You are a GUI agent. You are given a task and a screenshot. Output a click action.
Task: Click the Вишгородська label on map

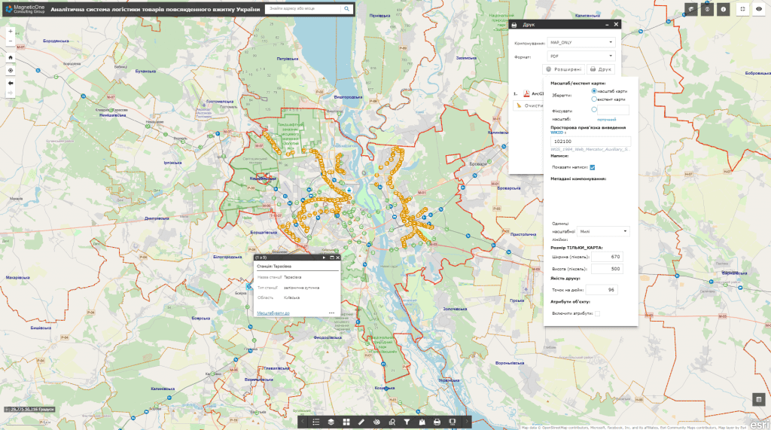pos(348,97)
